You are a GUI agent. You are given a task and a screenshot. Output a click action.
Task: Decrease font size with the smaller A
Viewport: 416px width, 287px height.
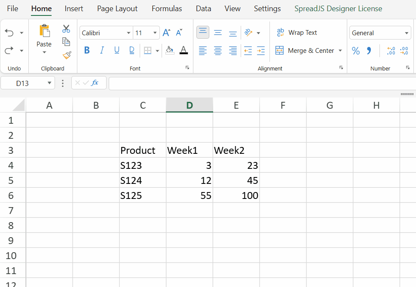(179, 33)
